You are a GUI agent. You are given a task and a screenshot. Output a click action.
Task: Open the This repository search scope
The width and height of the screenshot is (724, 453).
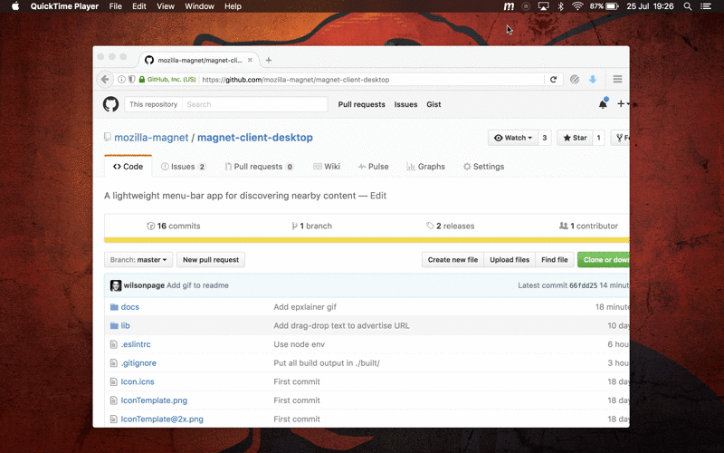tap(153, 104)
